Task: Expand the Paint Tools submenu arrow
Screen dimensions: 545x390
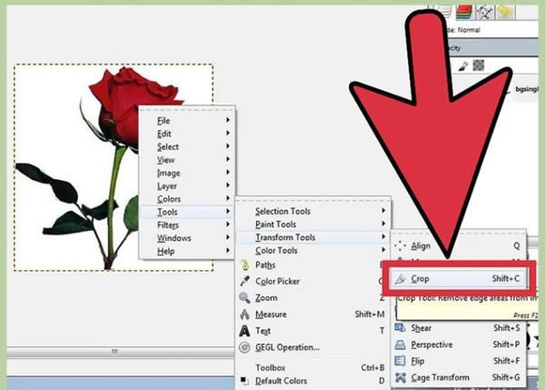Action: tap(383, 224)
